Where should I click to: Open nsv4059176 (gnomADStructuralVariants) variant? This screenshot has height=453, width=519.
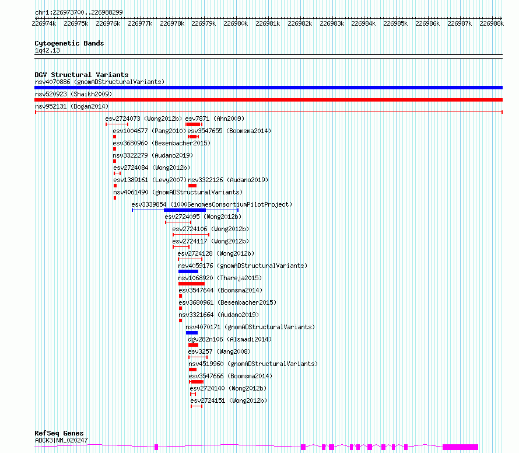[x=243, y=266]
